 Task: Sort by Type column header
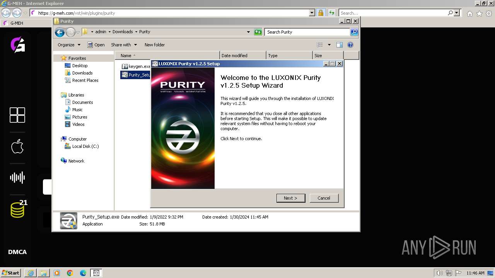click(x=289, y=56)
